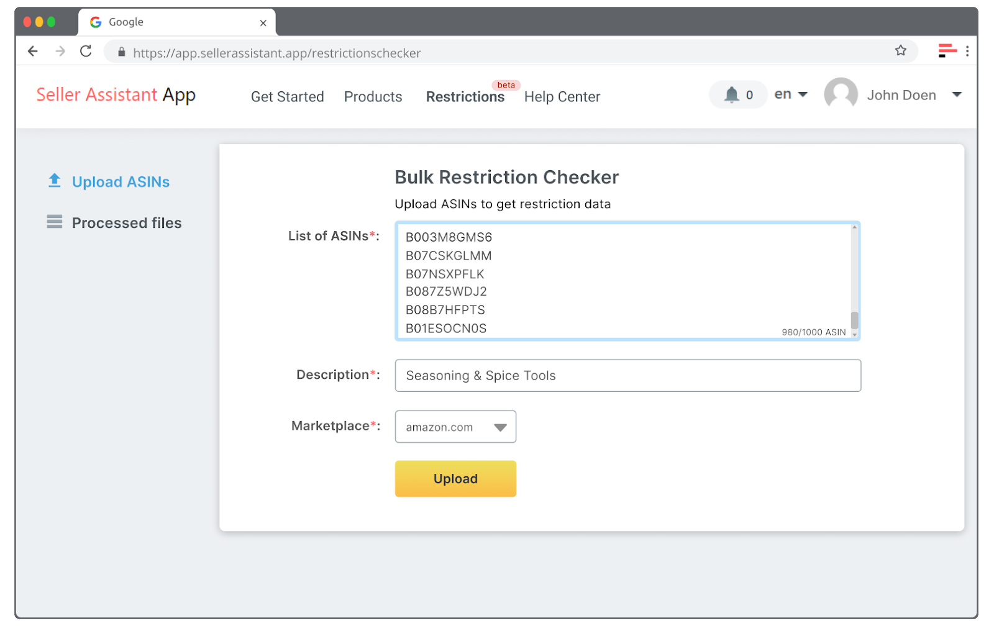Open the browser three-dot menu

coord(969,51)
